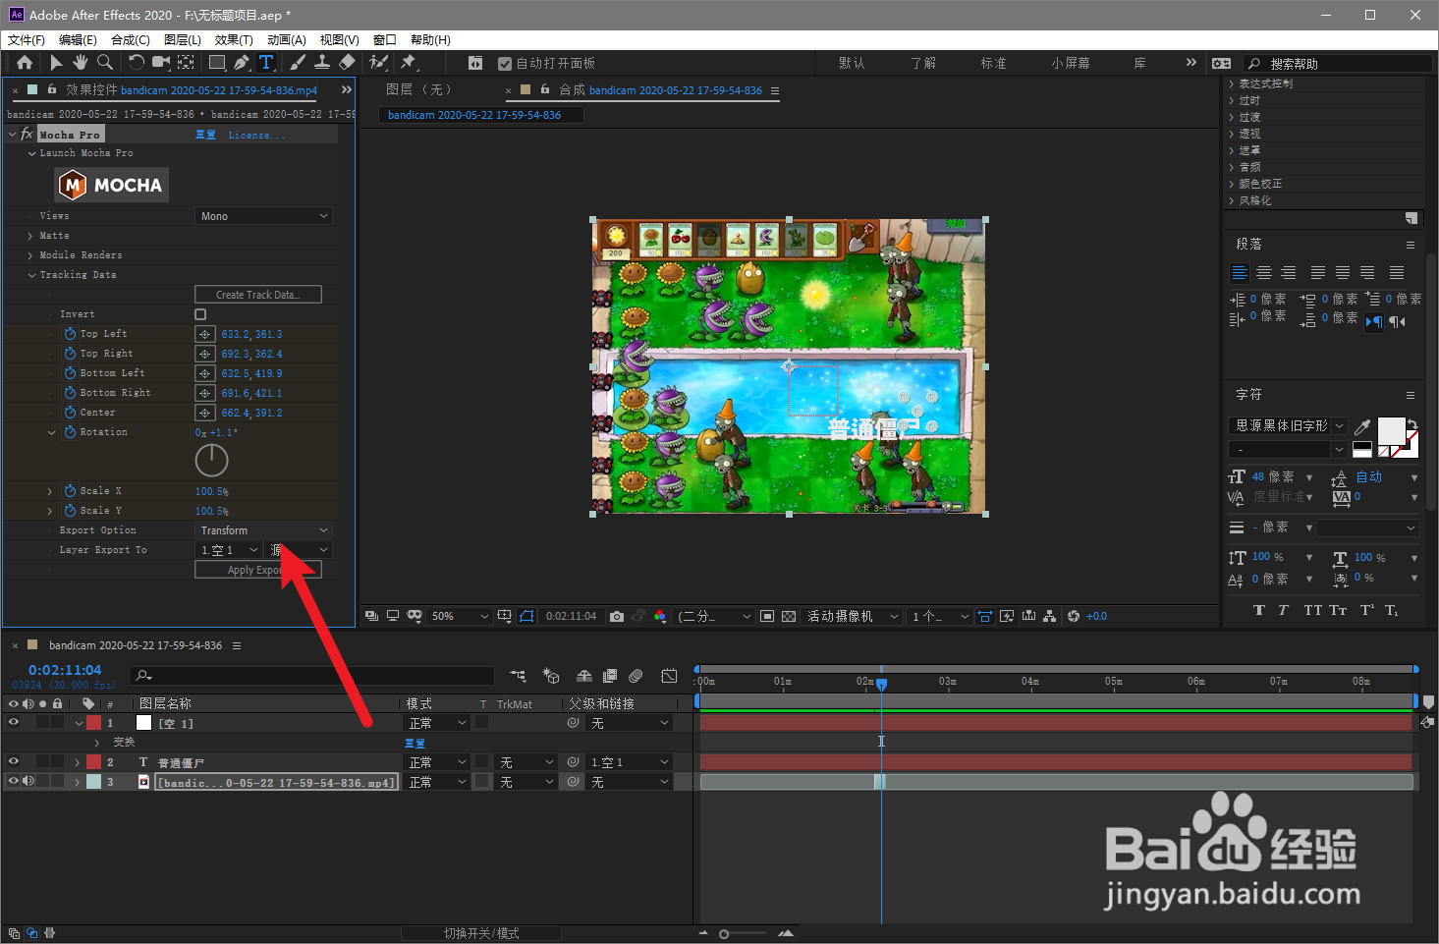Hide layer 2 普通僵尸 with eye toggle
This screenshot has width=1439, height=944.
pos(14,761)
